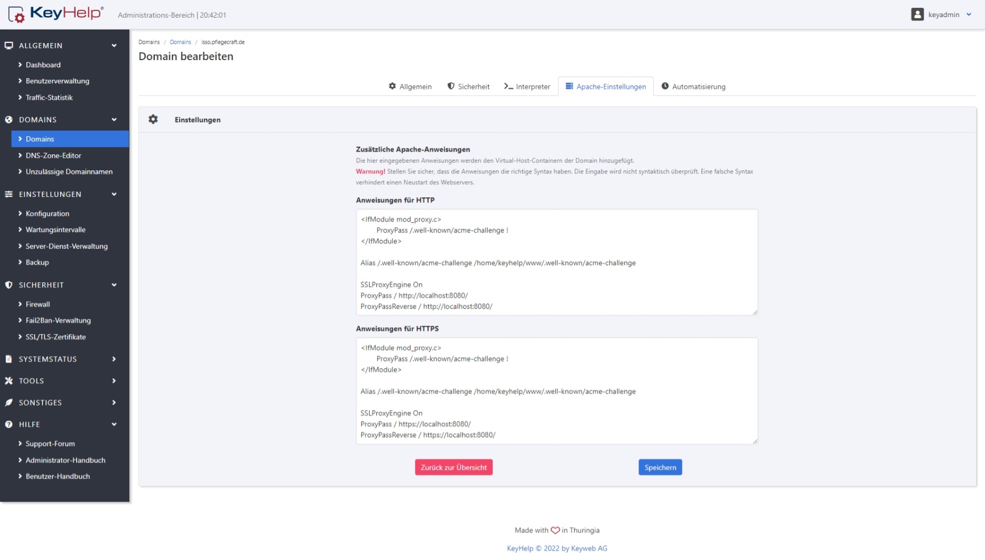Image resolution: width=985 pixels, height=560 pixels.
Task: Follow the Domains breadcrumb link
Action: 180,42
